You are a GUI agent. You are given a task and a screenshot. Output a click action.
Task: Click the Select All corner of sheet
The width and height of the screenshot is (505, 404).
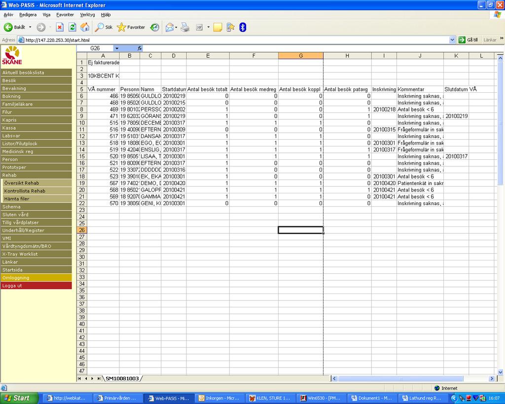pyautogui.click(x=82, y=56)
